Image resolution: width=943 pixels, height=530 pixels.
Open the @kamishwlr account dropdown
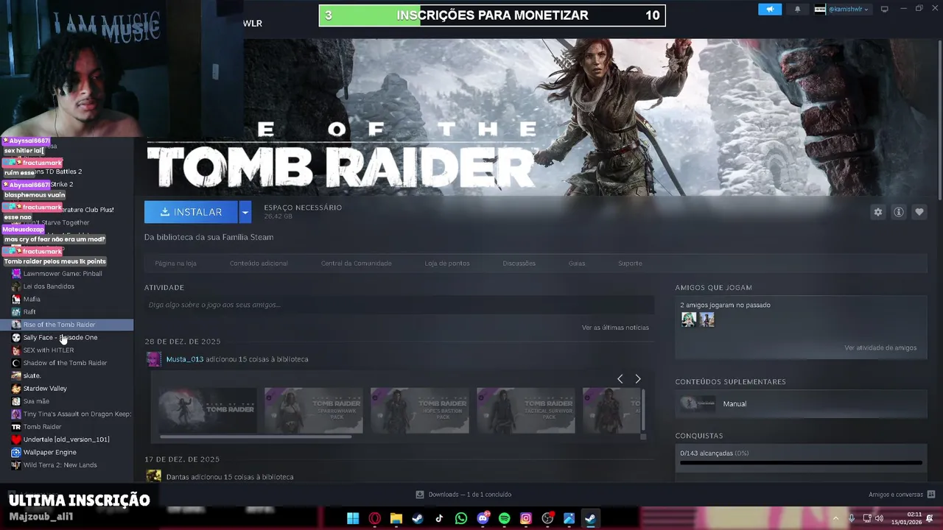(842, 10)
